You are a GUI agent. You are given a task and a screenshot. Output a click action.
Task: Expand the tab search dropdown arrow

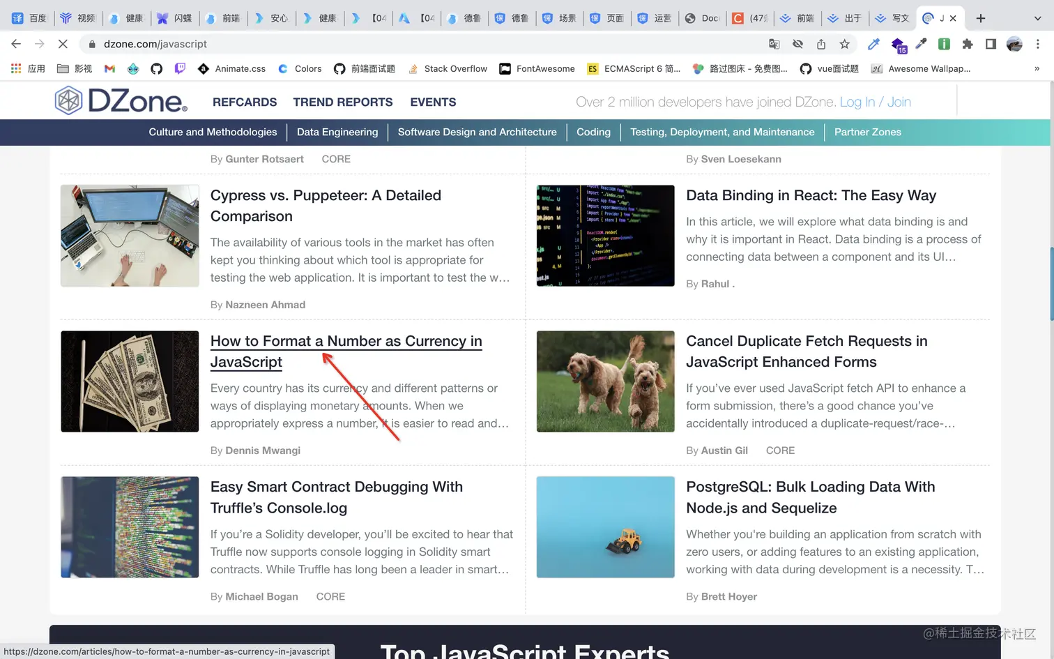tap(1037, 18)
